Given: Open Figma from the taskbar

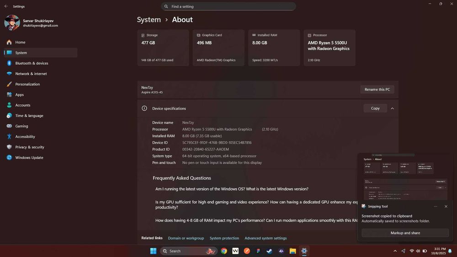Looking at the screenshot, I should click(x=258, y=251).
